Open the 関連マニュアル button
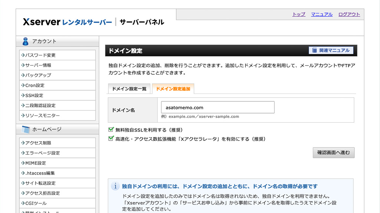 click(331, 50)
